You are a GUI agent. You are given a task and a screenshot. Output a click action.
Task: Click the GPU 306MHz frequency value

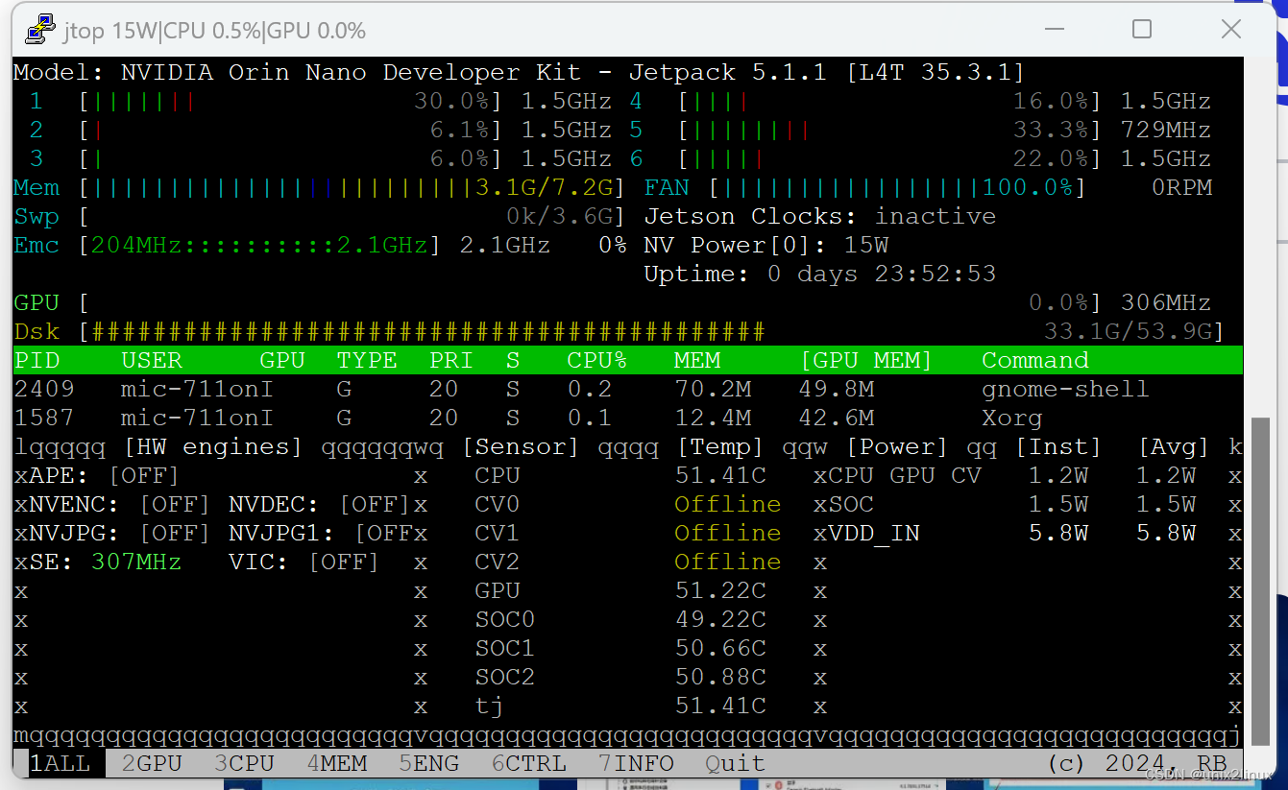[1166, 302]
